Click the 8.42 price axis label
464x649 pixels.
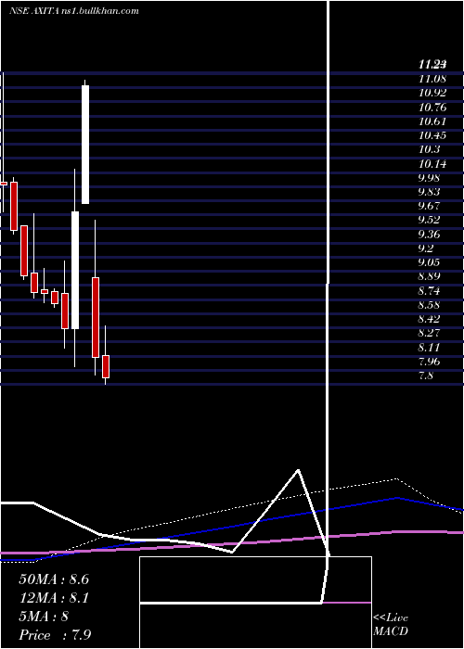point(429,319)
